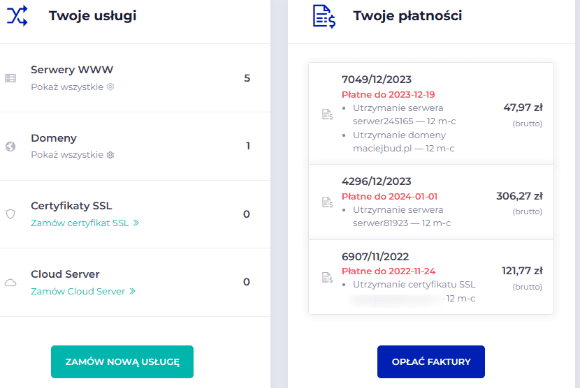Select the 121,77 zł invoice amount
This screenshot has height=388, width=580.
pos(522,271)
